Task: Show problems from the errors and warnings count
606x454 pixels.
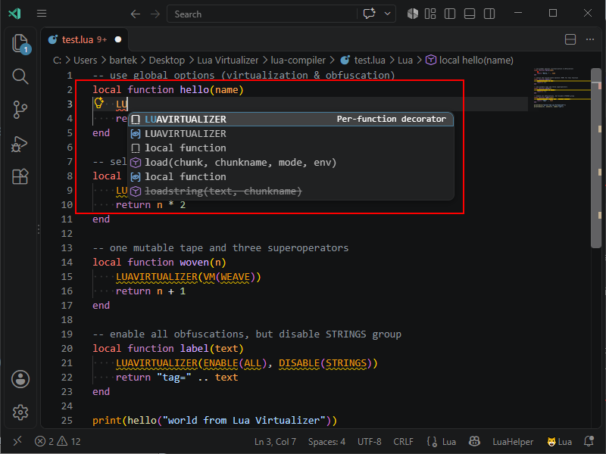Action: 58,441
